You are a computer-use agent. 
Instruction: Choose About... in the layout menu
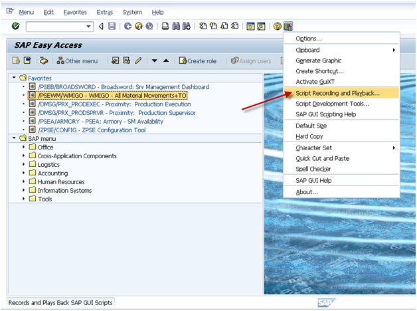pyautogui.click(x=342, y=192)
